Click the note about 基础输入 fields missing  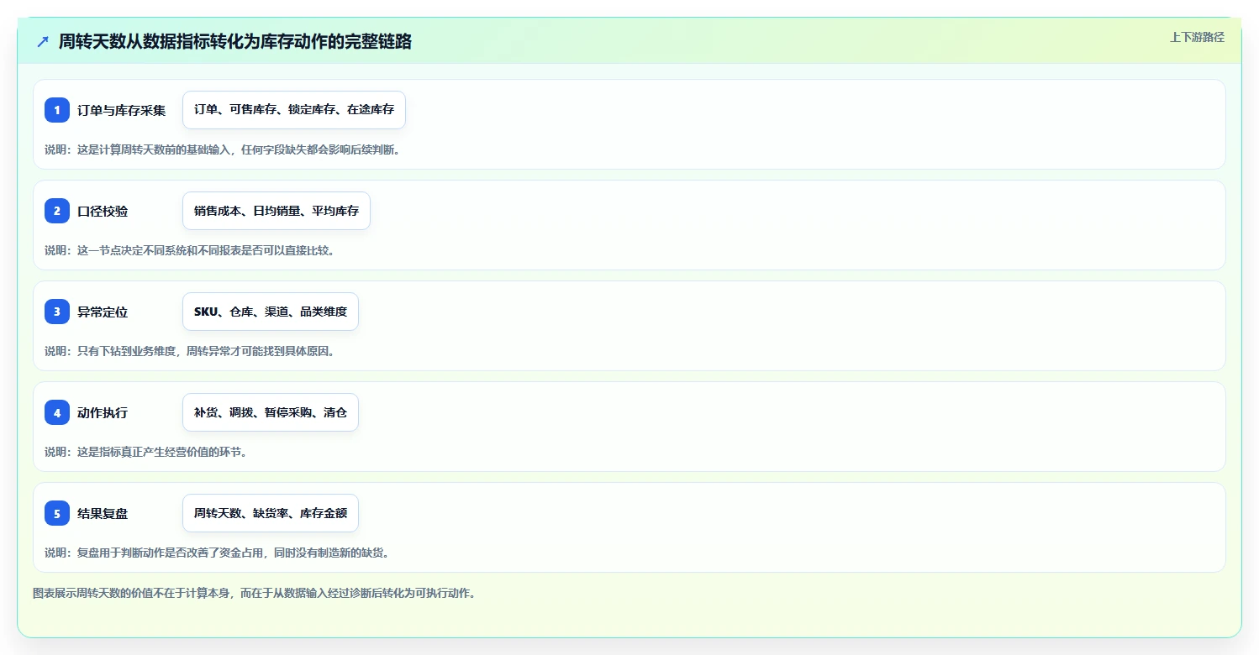point(223,149)
